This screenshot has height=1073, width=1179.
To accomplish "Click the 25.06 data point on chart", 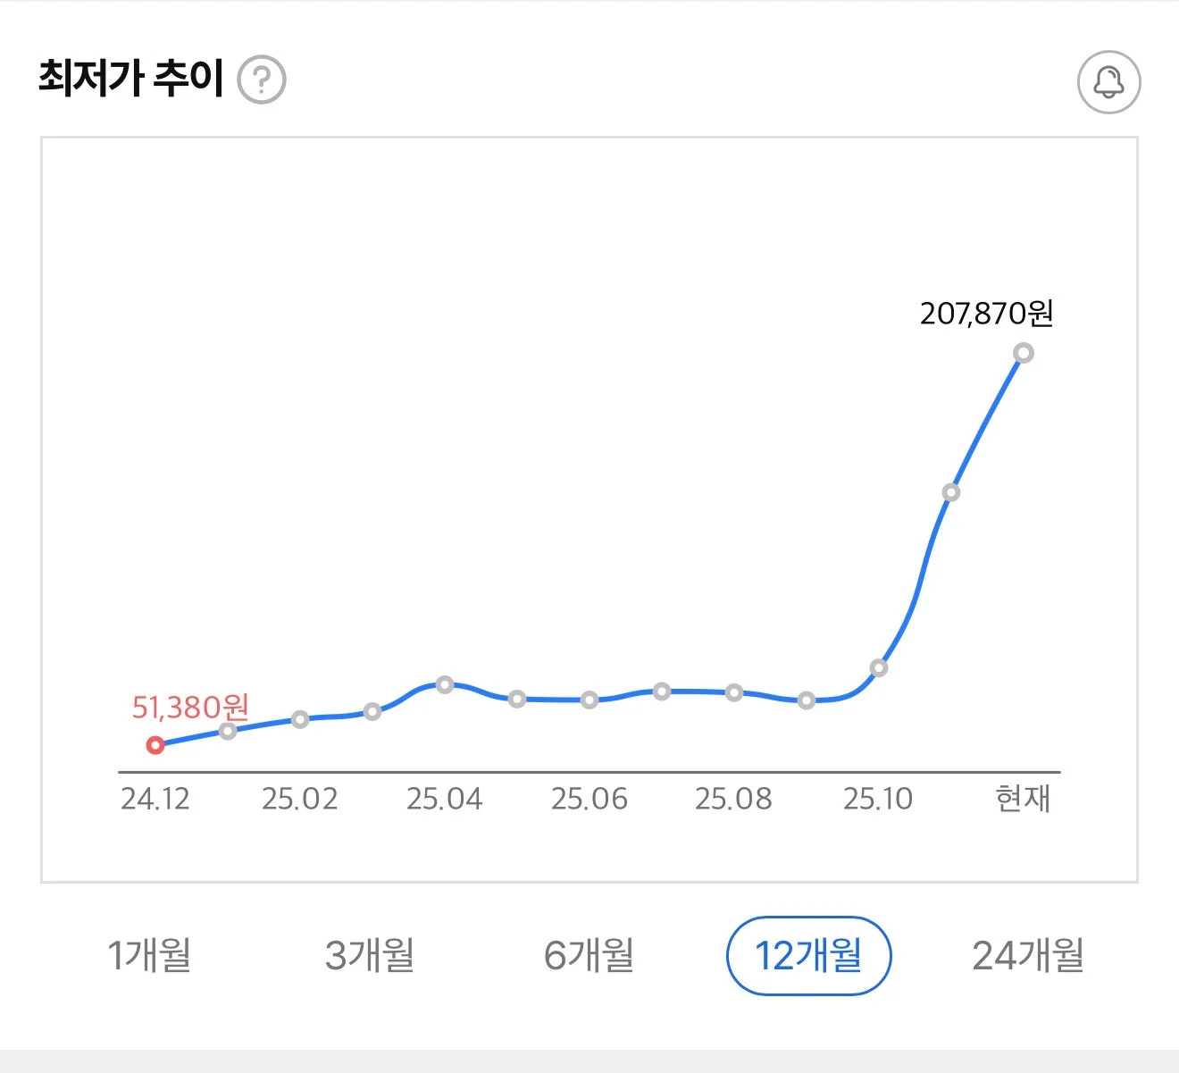I will (x=589, y=700).
